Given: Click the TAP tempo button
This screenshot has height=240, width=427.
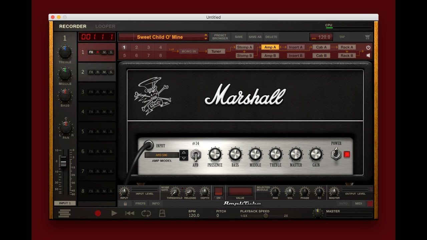Looking at the screenshot, I should point(342,37).
